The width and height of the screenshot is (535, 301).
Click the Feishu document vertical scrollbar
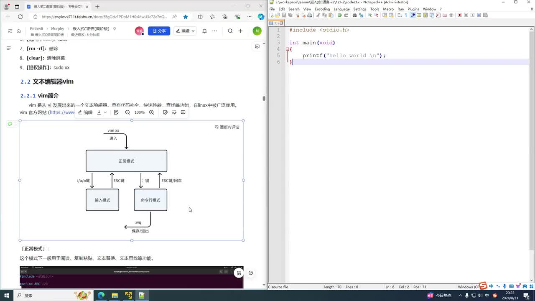[264, 99]
